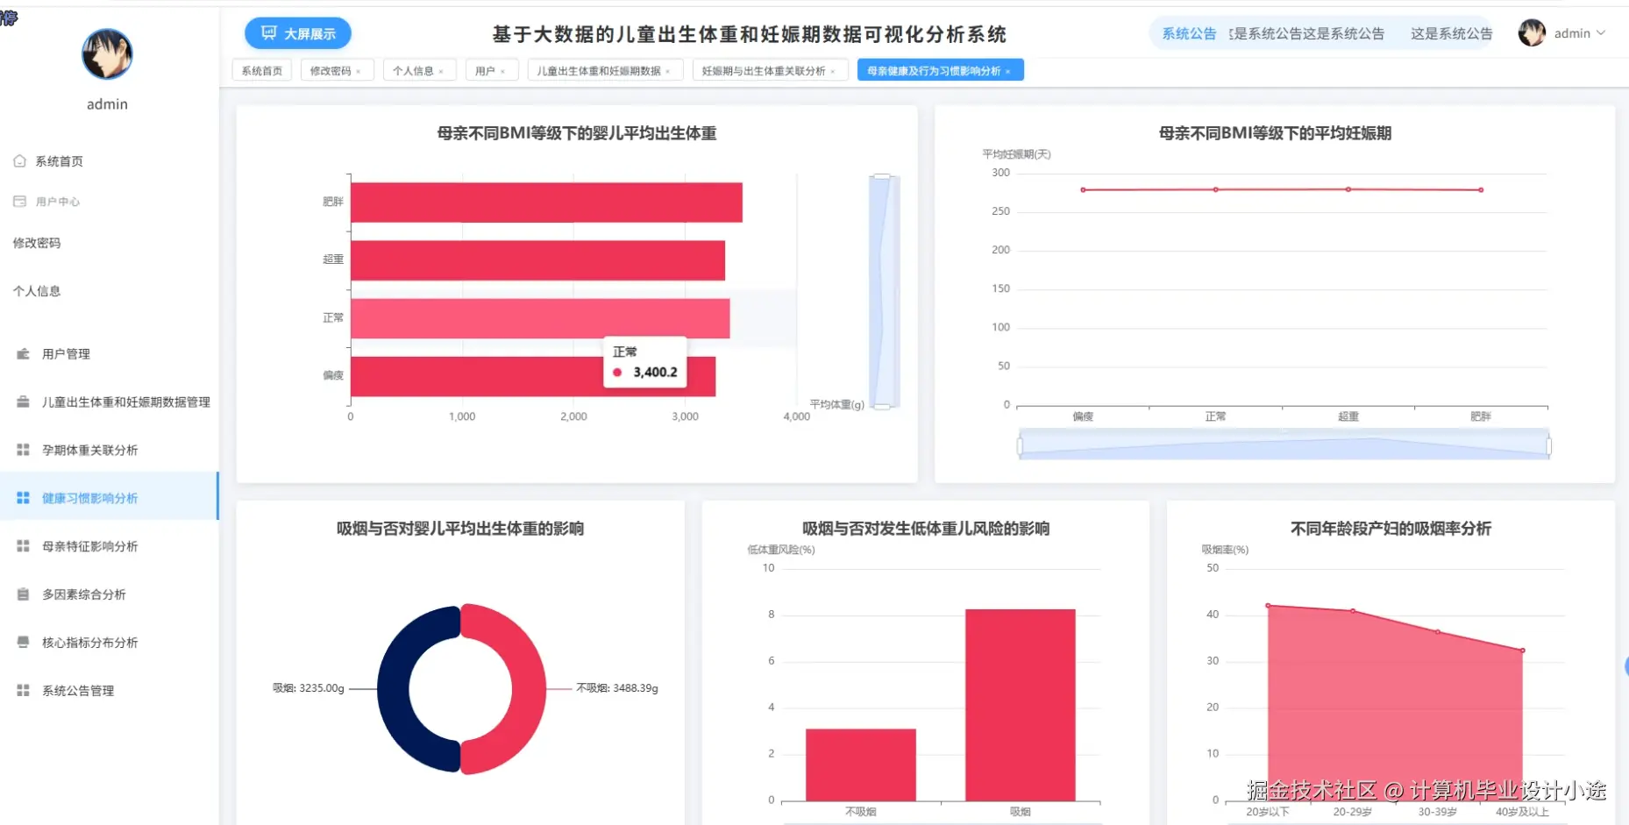Screen dimensions: 1629x825
Task: Select the 用户中心 panel icon in sidebar
Action: click(19, 201)
